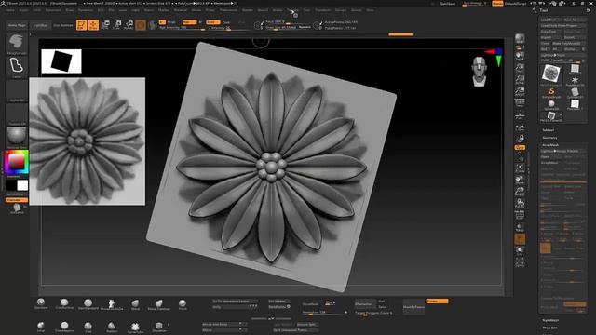The width and height of the screenshot is (596, 335).
Task: Select the Pinch brush
Action: 183,304
